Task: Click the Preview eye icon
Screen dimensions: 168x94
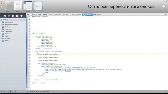Action: coord(95,15)
